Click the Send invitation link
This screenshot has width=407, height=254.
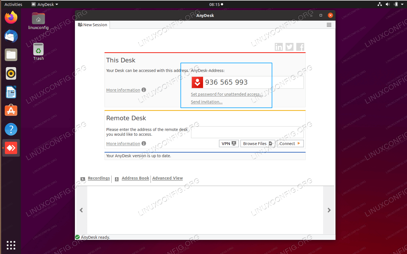(206, 102)
